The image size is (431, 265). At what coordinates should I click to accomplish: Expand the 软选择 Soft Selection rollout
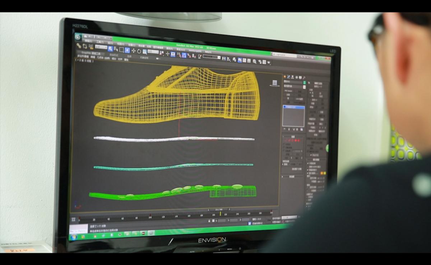tap(292, 177)
